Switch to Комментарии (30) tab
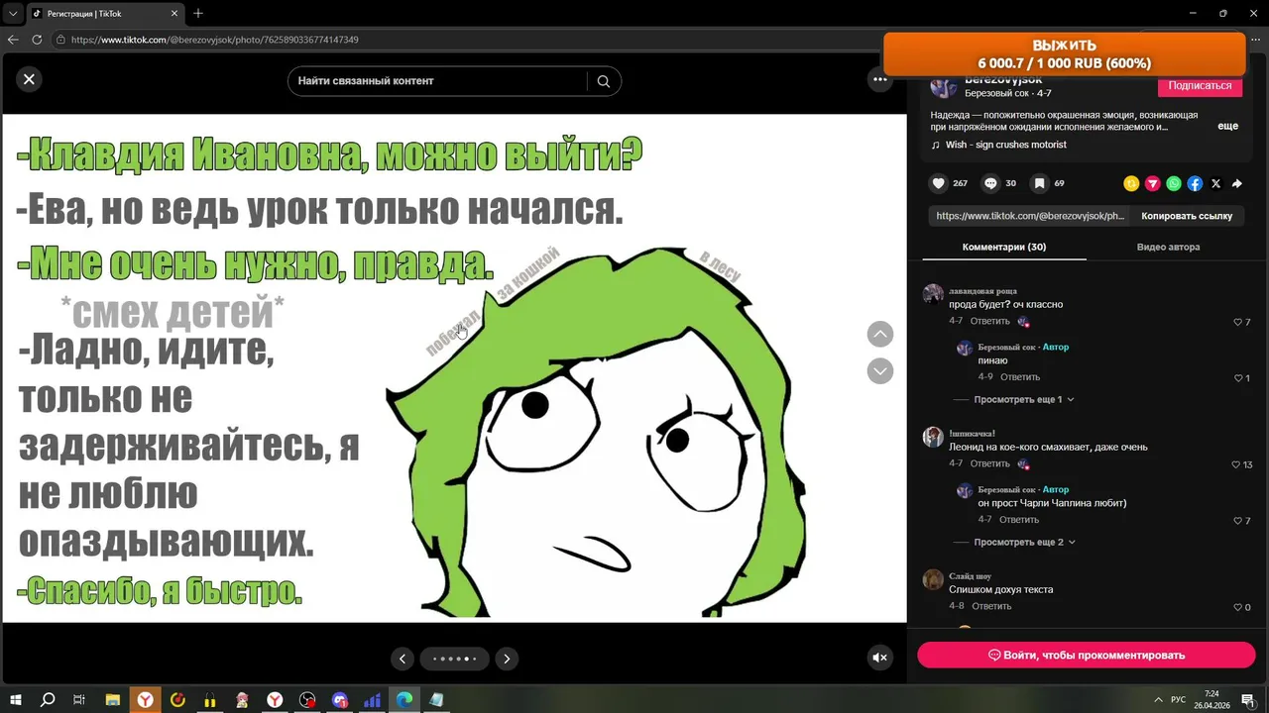Viewport: 1269px width, 713px height. pyautogui.click(x=1003, y=247)
